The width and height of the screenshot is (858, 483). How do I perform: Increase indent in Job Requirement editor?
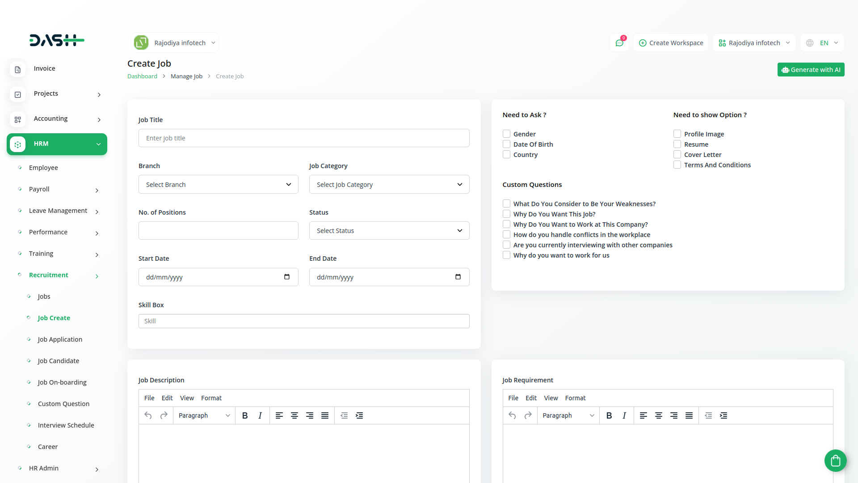click(723, 415)
